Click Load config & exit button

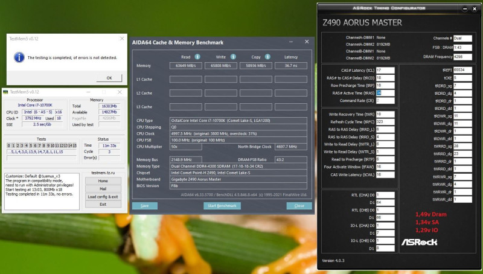click(103, 196)
